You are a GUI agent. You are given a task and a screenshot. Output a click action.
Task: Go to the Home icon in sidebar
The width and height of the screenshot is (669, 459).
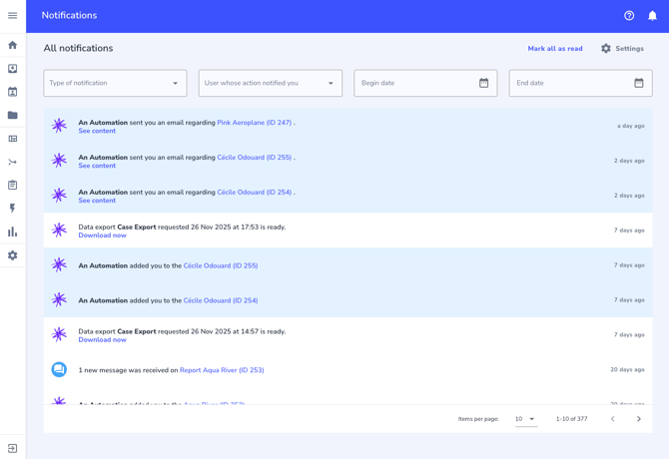click(12, 45)
